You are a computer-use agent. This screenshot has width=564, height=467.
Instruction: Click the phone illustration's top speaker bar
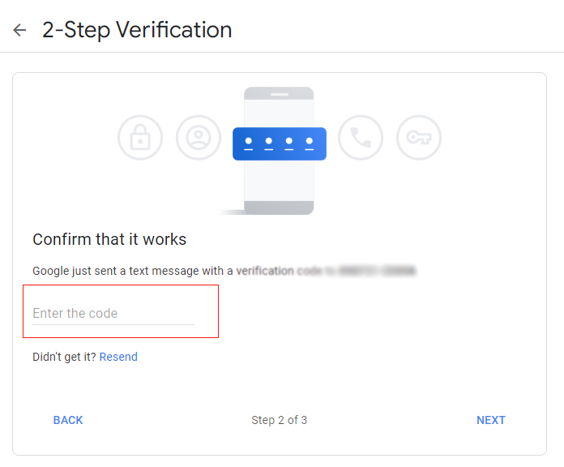click(280, 95)
